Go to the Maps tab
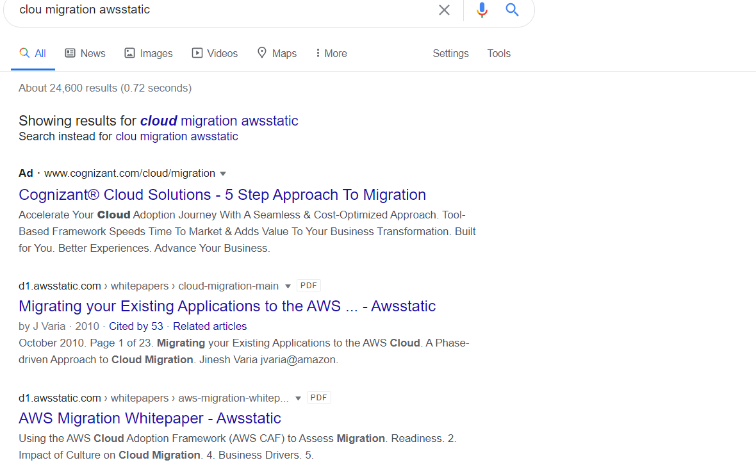The image size is (756, 474). [x=277, y=53]
